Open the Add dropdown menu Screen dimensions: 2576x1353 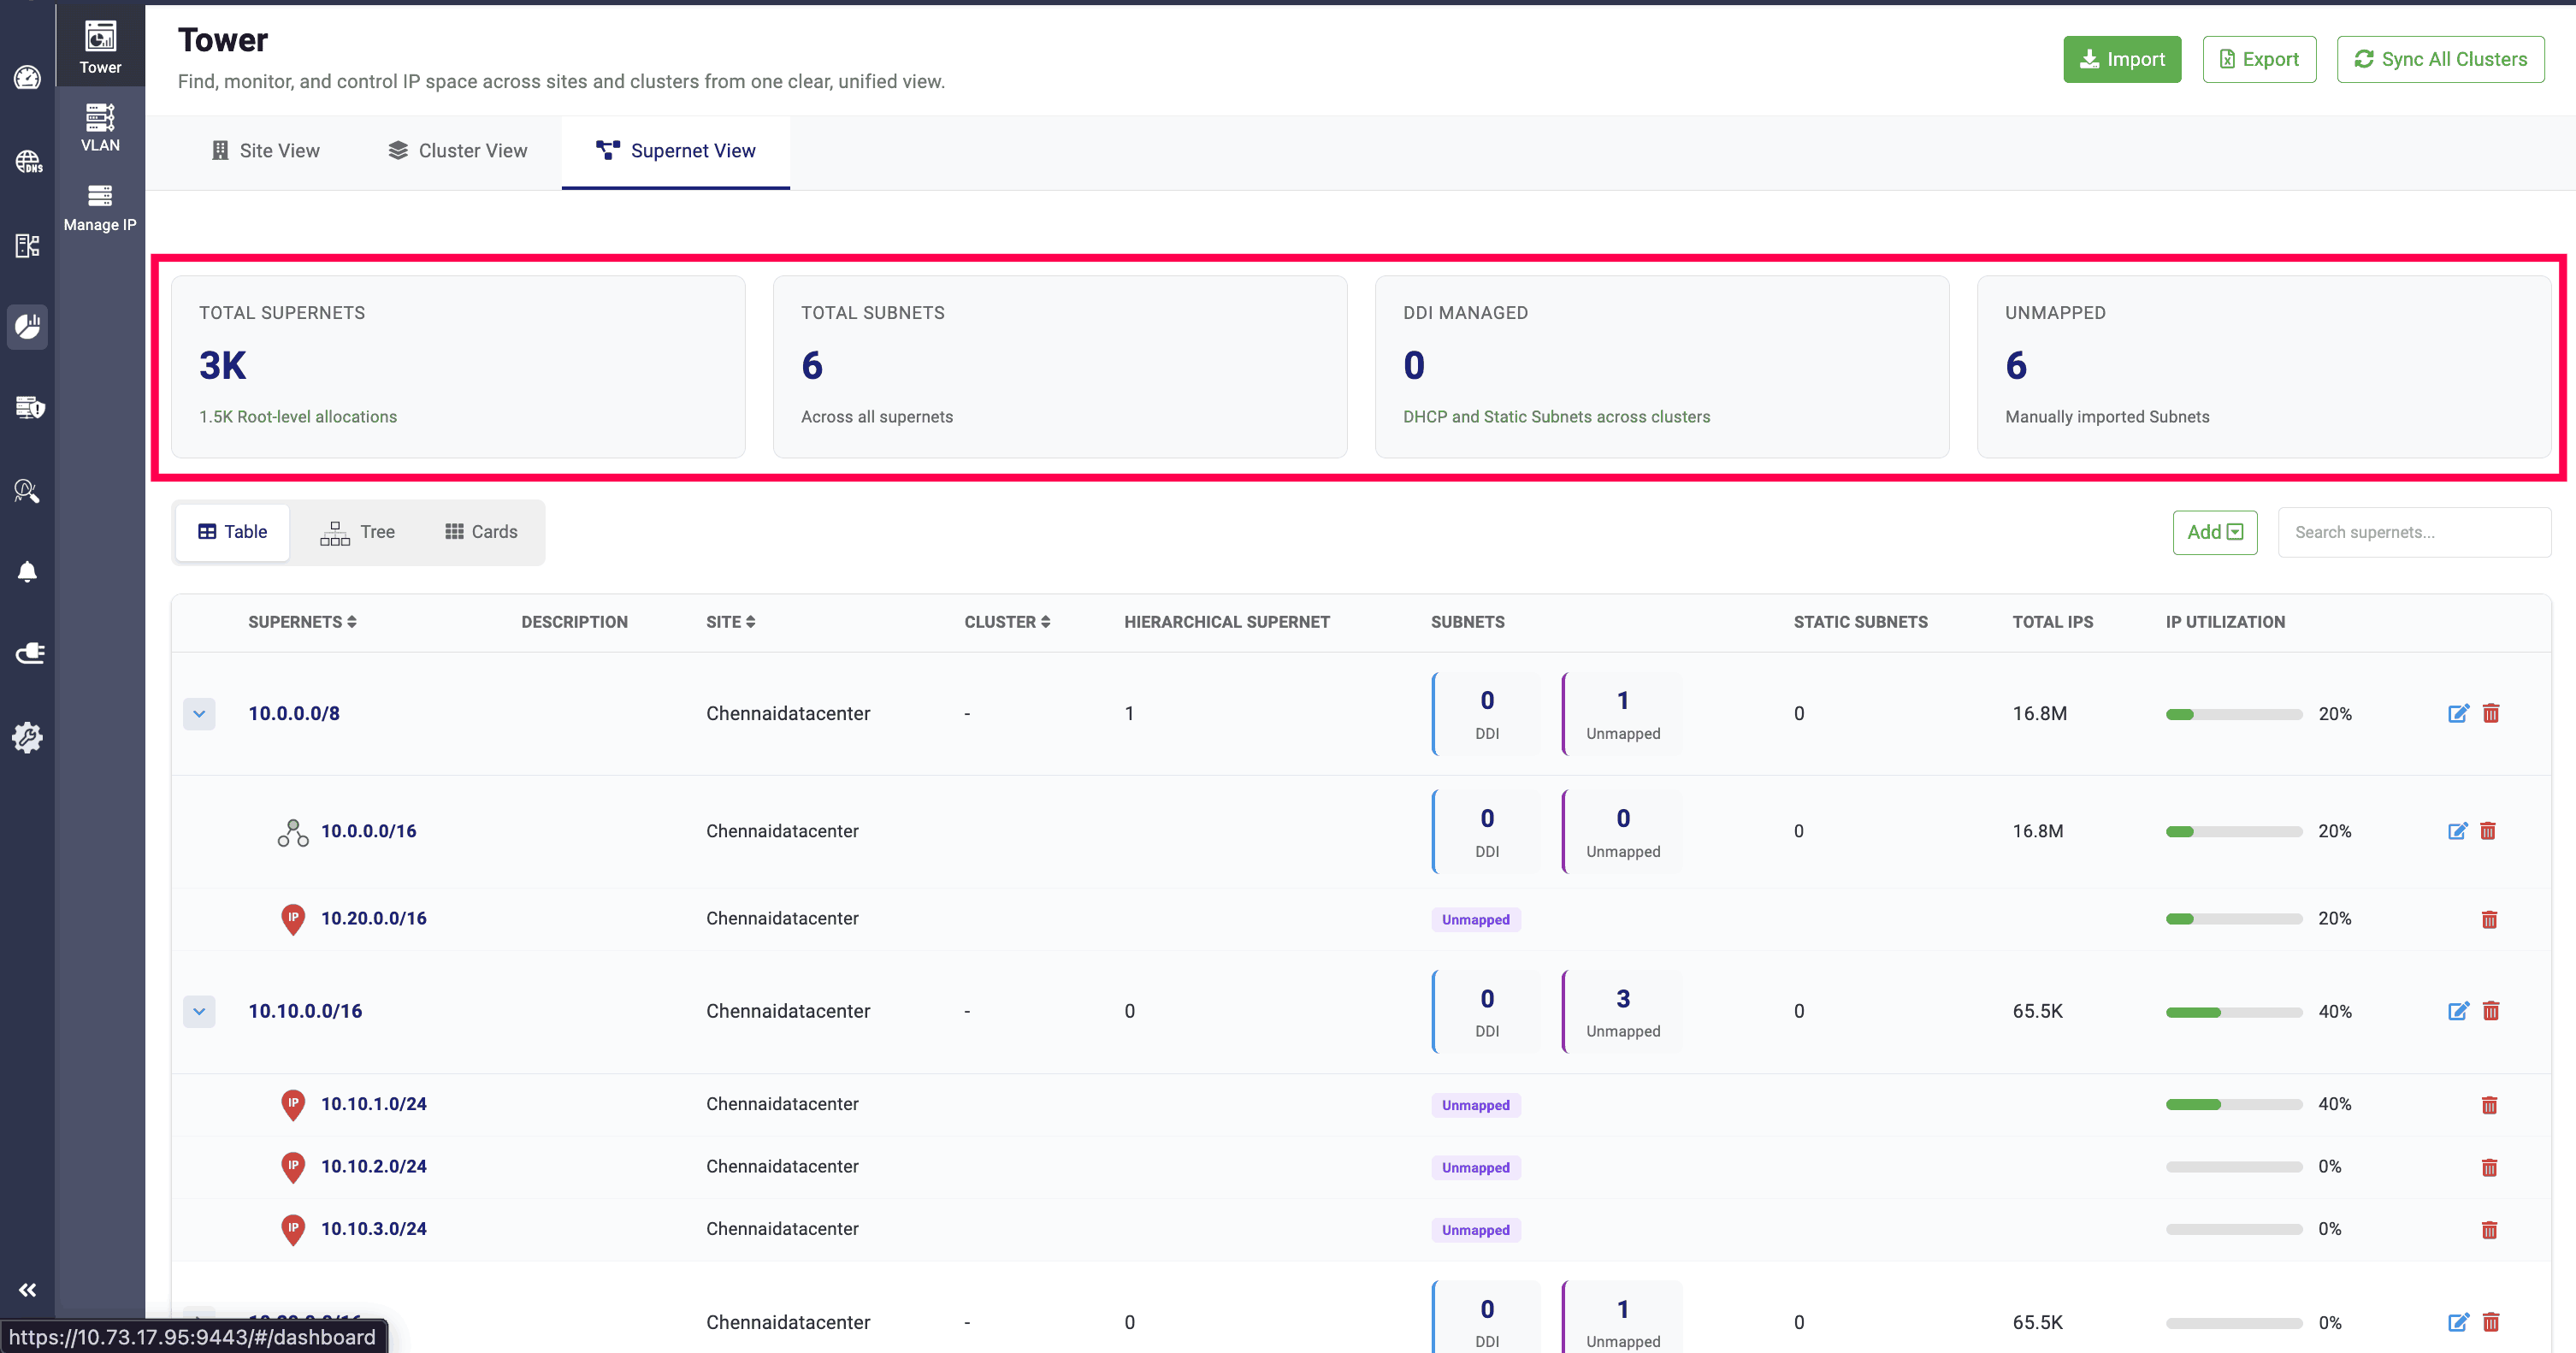point(2214,532)
